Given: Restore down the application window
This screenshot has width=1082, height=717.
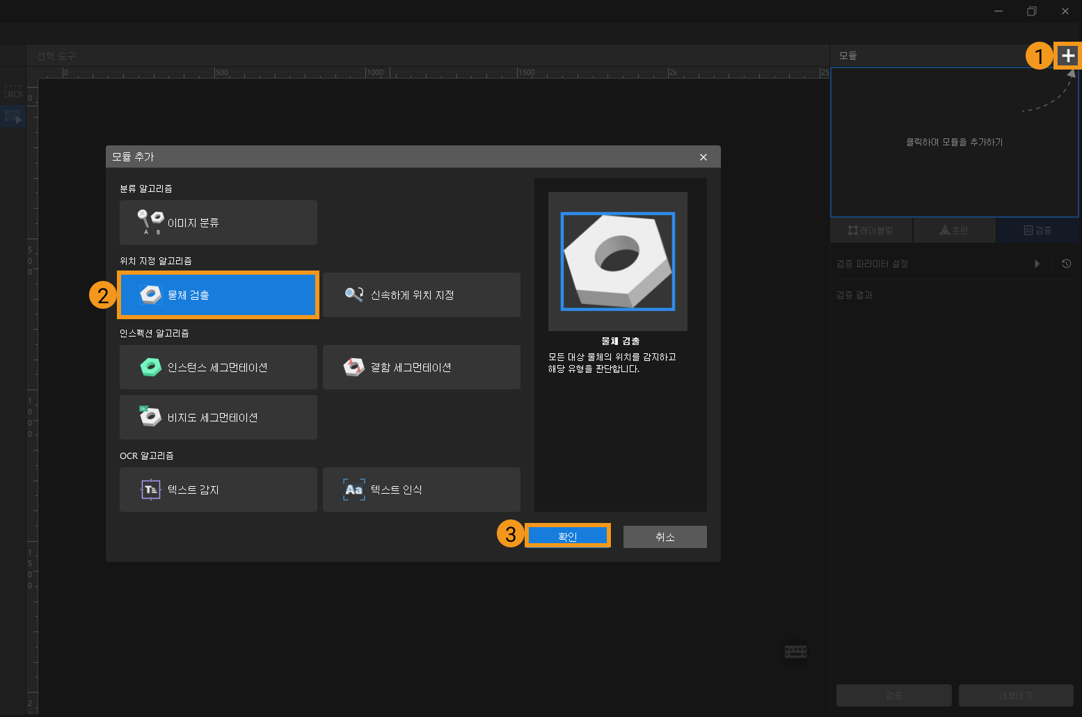Looking at the screenshot, I should coord(1032,11).
